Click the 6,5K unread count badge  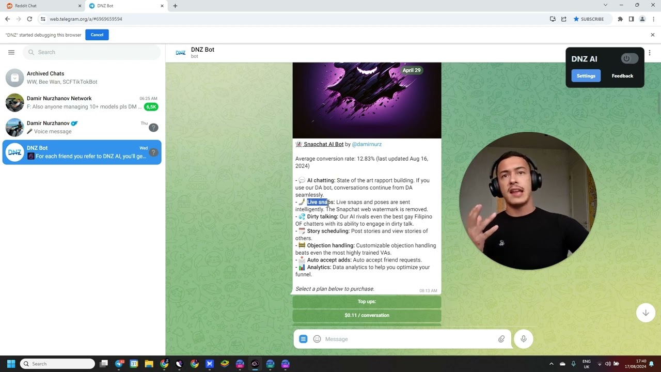[x=151, y=107]
